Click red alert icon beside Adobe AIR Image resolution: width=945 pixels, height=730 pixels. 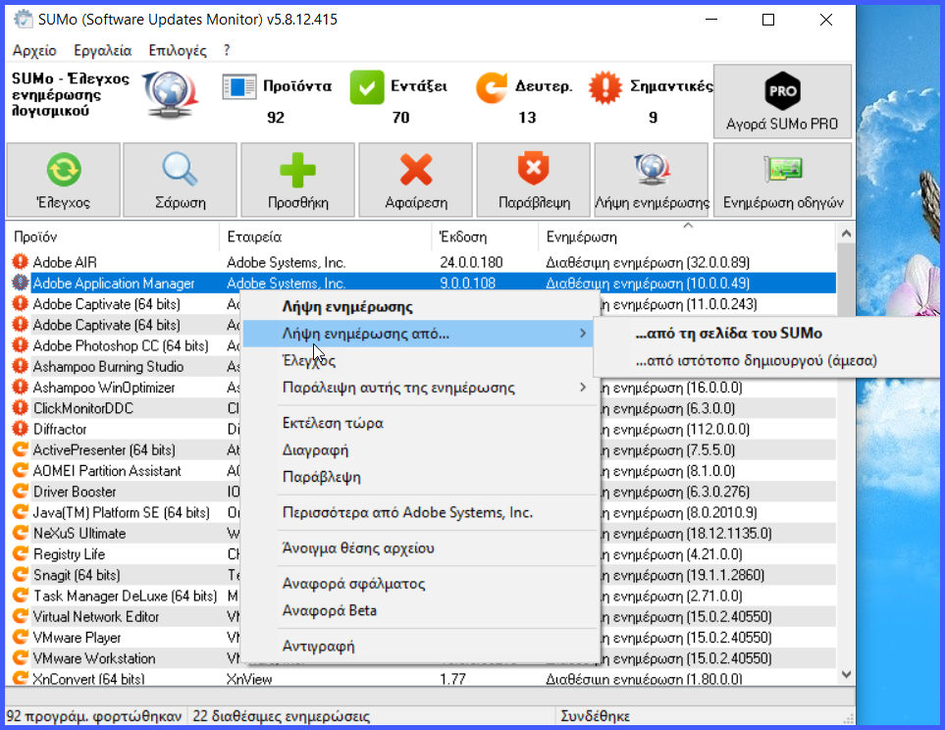pyautogui.click(x=20, y=262)
